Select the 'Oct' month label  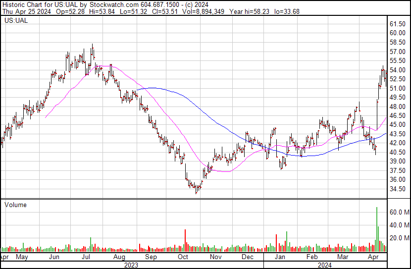click(183, 257)
